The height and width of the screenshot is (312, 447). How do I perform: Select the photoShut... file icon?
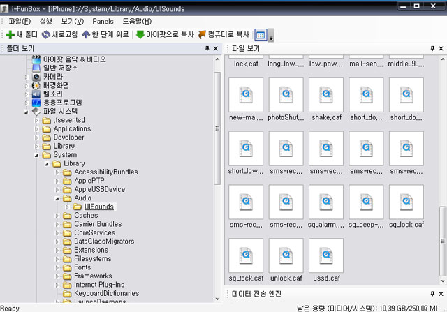(286, 95)
